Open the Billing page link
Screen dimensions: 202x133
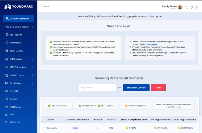pyautogui.click(x=126, y=16)
